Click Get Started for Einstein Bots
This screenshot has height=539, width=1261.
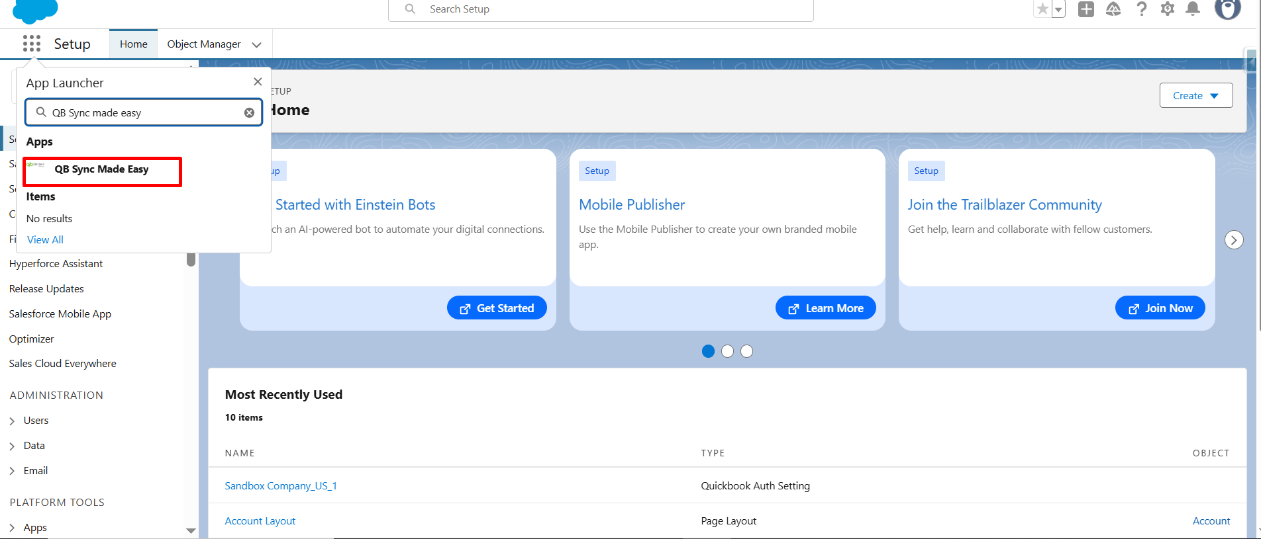click(x=497, y=308)
